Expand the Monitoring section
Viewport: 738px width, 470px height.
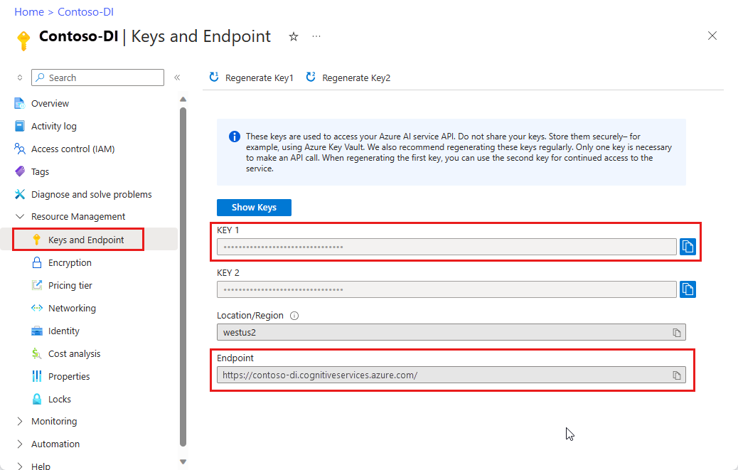(18, 421)
